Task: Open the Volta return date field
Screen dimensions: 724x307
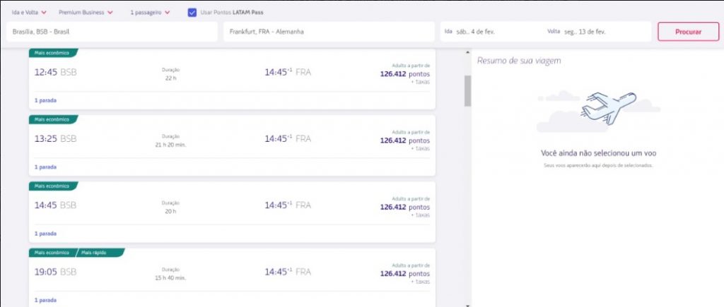Action: coord(596,32)
